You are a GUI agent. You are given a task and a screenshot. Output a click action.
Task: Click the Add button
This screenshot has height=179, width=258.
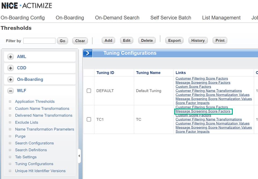[x=108, y=40]
